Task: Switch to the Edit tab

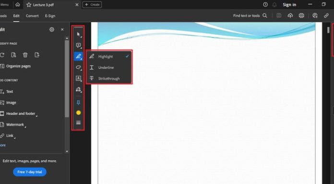Action: [16, 16]
